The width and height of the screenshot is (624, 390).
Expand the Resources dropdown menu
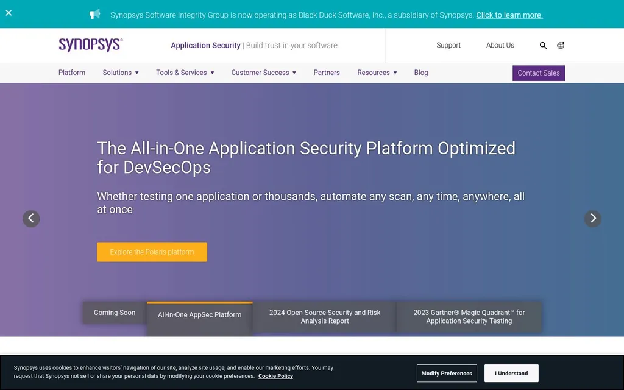pyautogui.click(x=377, y=73)
